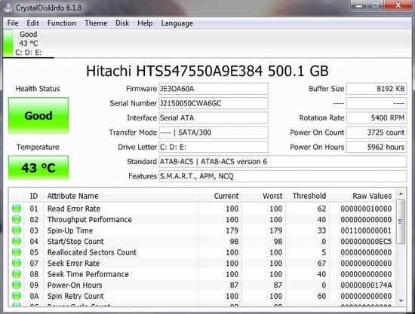Click the Current column header

[220, 196]
